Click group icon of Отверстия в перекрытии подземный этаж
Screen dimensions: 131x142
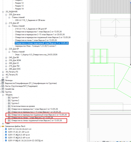(x=9, y=115)
